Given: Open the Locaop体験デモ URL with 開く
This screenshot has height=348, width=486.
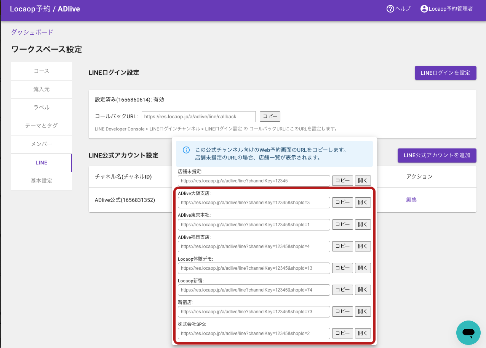Looking at the screenshot, I should (x=363, y=268).
